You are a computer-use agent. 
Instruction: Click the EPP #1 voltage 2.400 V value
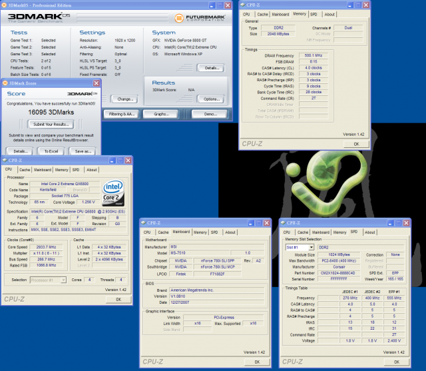(x=394, y=340)
